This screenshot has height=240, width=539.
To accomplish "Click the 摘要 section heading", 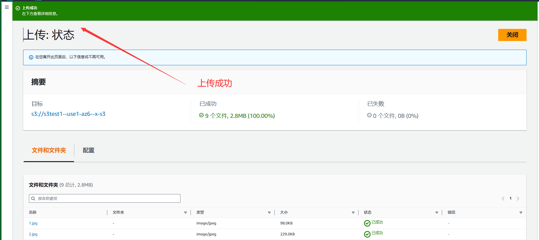I will 38,82.
